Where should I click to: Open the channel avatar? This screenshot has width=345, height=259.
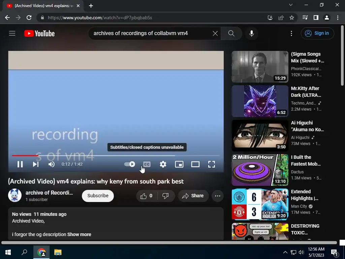pos(15,195)
